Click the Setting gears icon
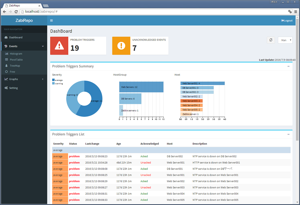This screenshot has width=300, height=205. [x=6, y=88]
